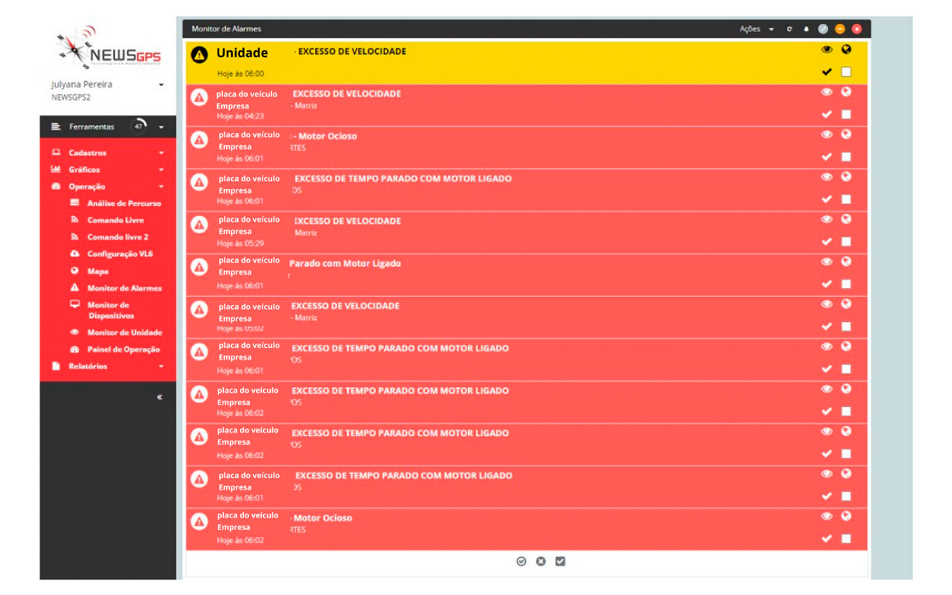The width and height of the screenshot is (952, 595).
Task: Open the Ações dropdown menu
Action: (x=756, y=29)
